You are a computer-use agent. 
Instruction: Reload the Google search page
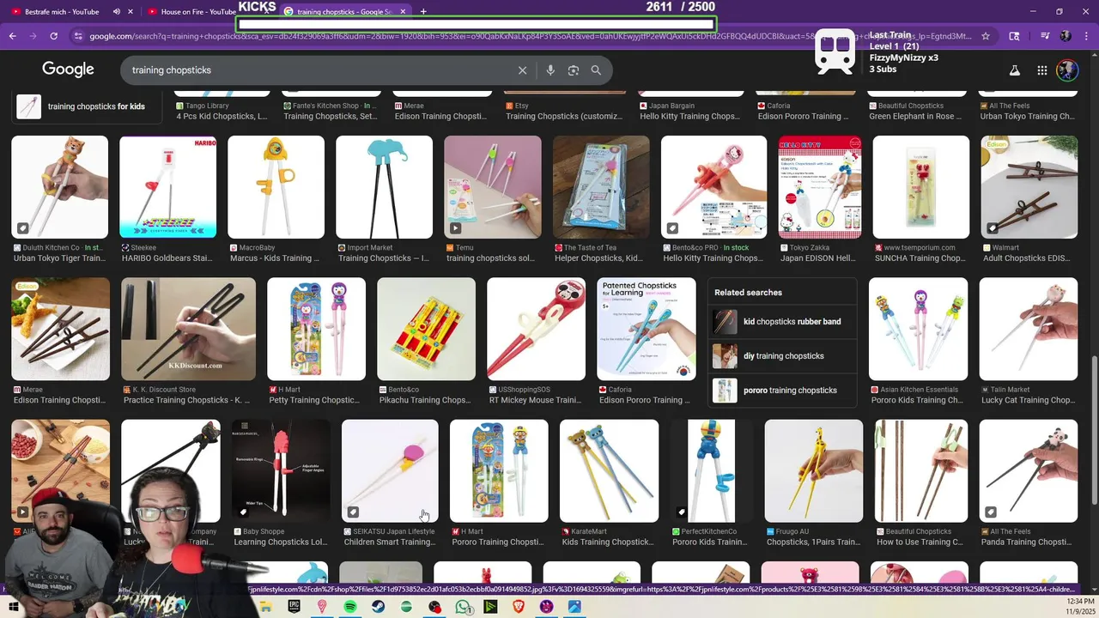[53, 36]
